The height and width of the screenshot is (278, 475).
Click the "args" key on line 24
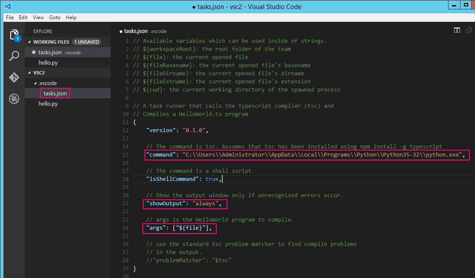tap(156, 228)
